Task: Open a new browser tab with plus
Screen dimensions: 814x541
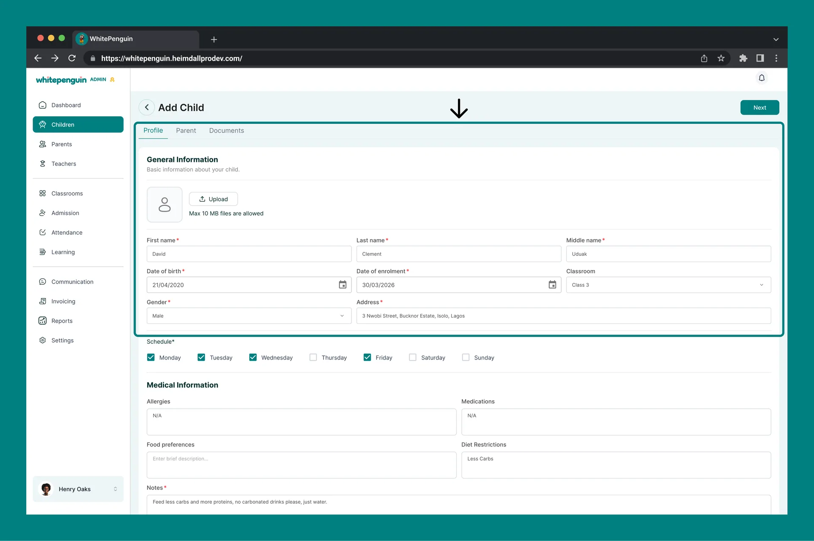Action: coord(214,39)
